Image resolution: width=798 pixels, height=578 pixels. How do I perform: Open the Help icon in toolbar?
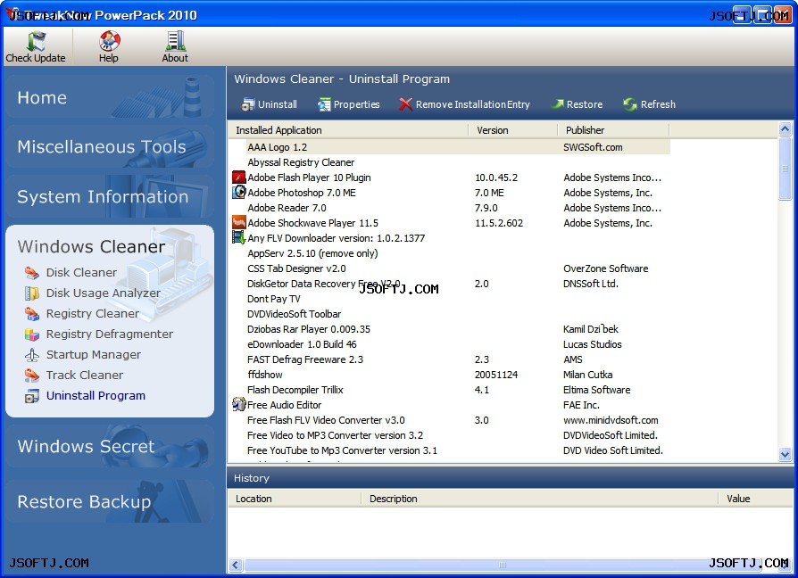108,41
